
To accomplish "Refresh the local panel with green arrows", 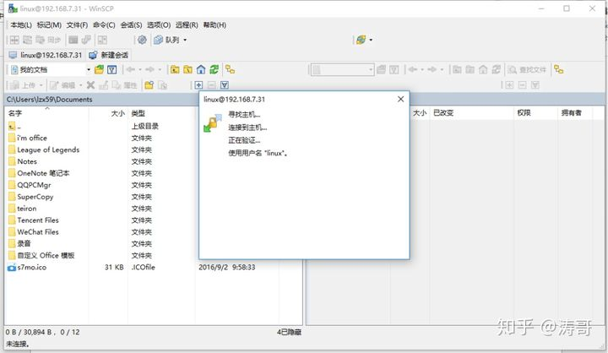I will (214, 70).
